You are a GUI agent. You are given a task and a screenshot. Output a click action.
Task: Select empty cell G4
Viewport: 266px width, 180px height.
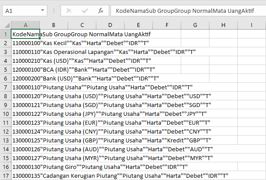coord(195,61)
